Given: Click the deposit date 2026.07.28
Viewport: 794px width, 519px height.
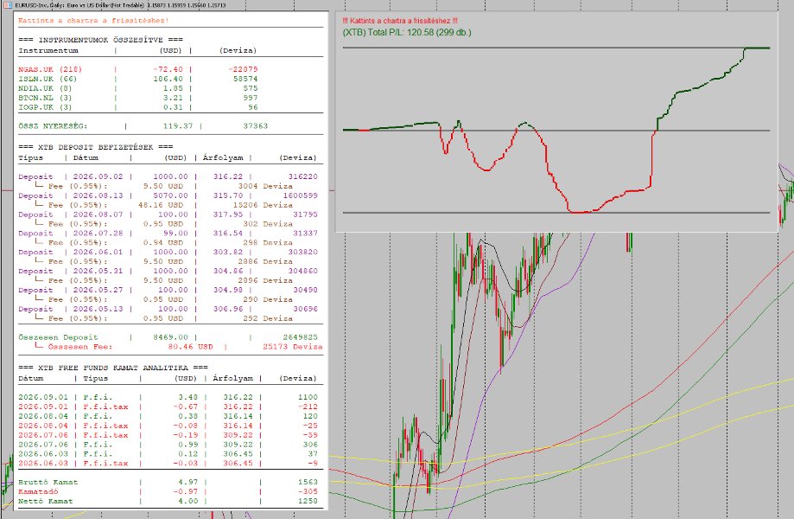Looking at the screenshot, I should click(98, 234).
